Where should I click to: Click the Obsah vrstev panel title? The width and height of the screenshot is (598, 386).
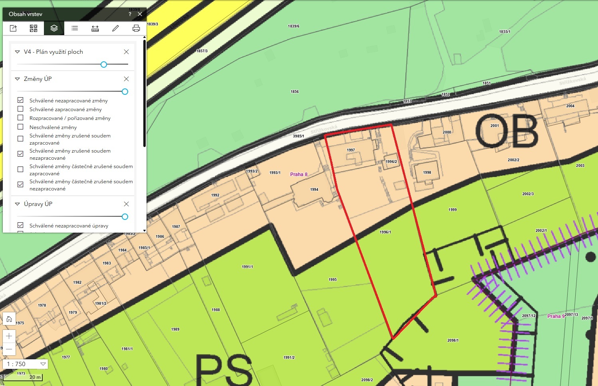26,14
